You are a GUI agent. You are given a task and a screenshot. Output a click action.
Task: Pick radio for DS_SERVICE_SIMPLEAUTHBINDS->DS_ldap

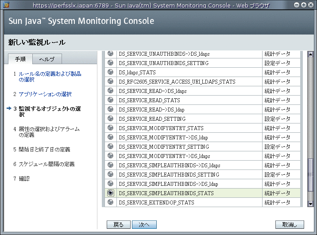coord(110,184)
